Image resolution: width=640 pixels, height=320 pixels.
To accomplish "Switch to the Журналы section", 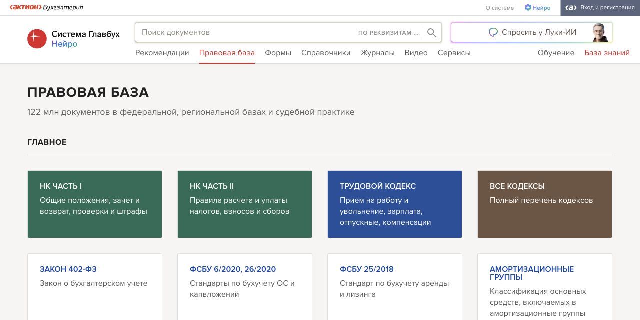I will tap(378, 53).
